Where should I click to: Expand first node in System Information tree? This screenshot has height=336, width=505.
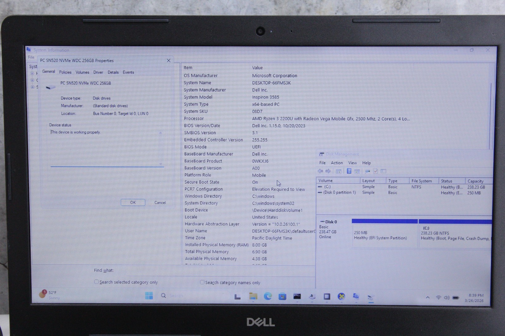point(32,73)
